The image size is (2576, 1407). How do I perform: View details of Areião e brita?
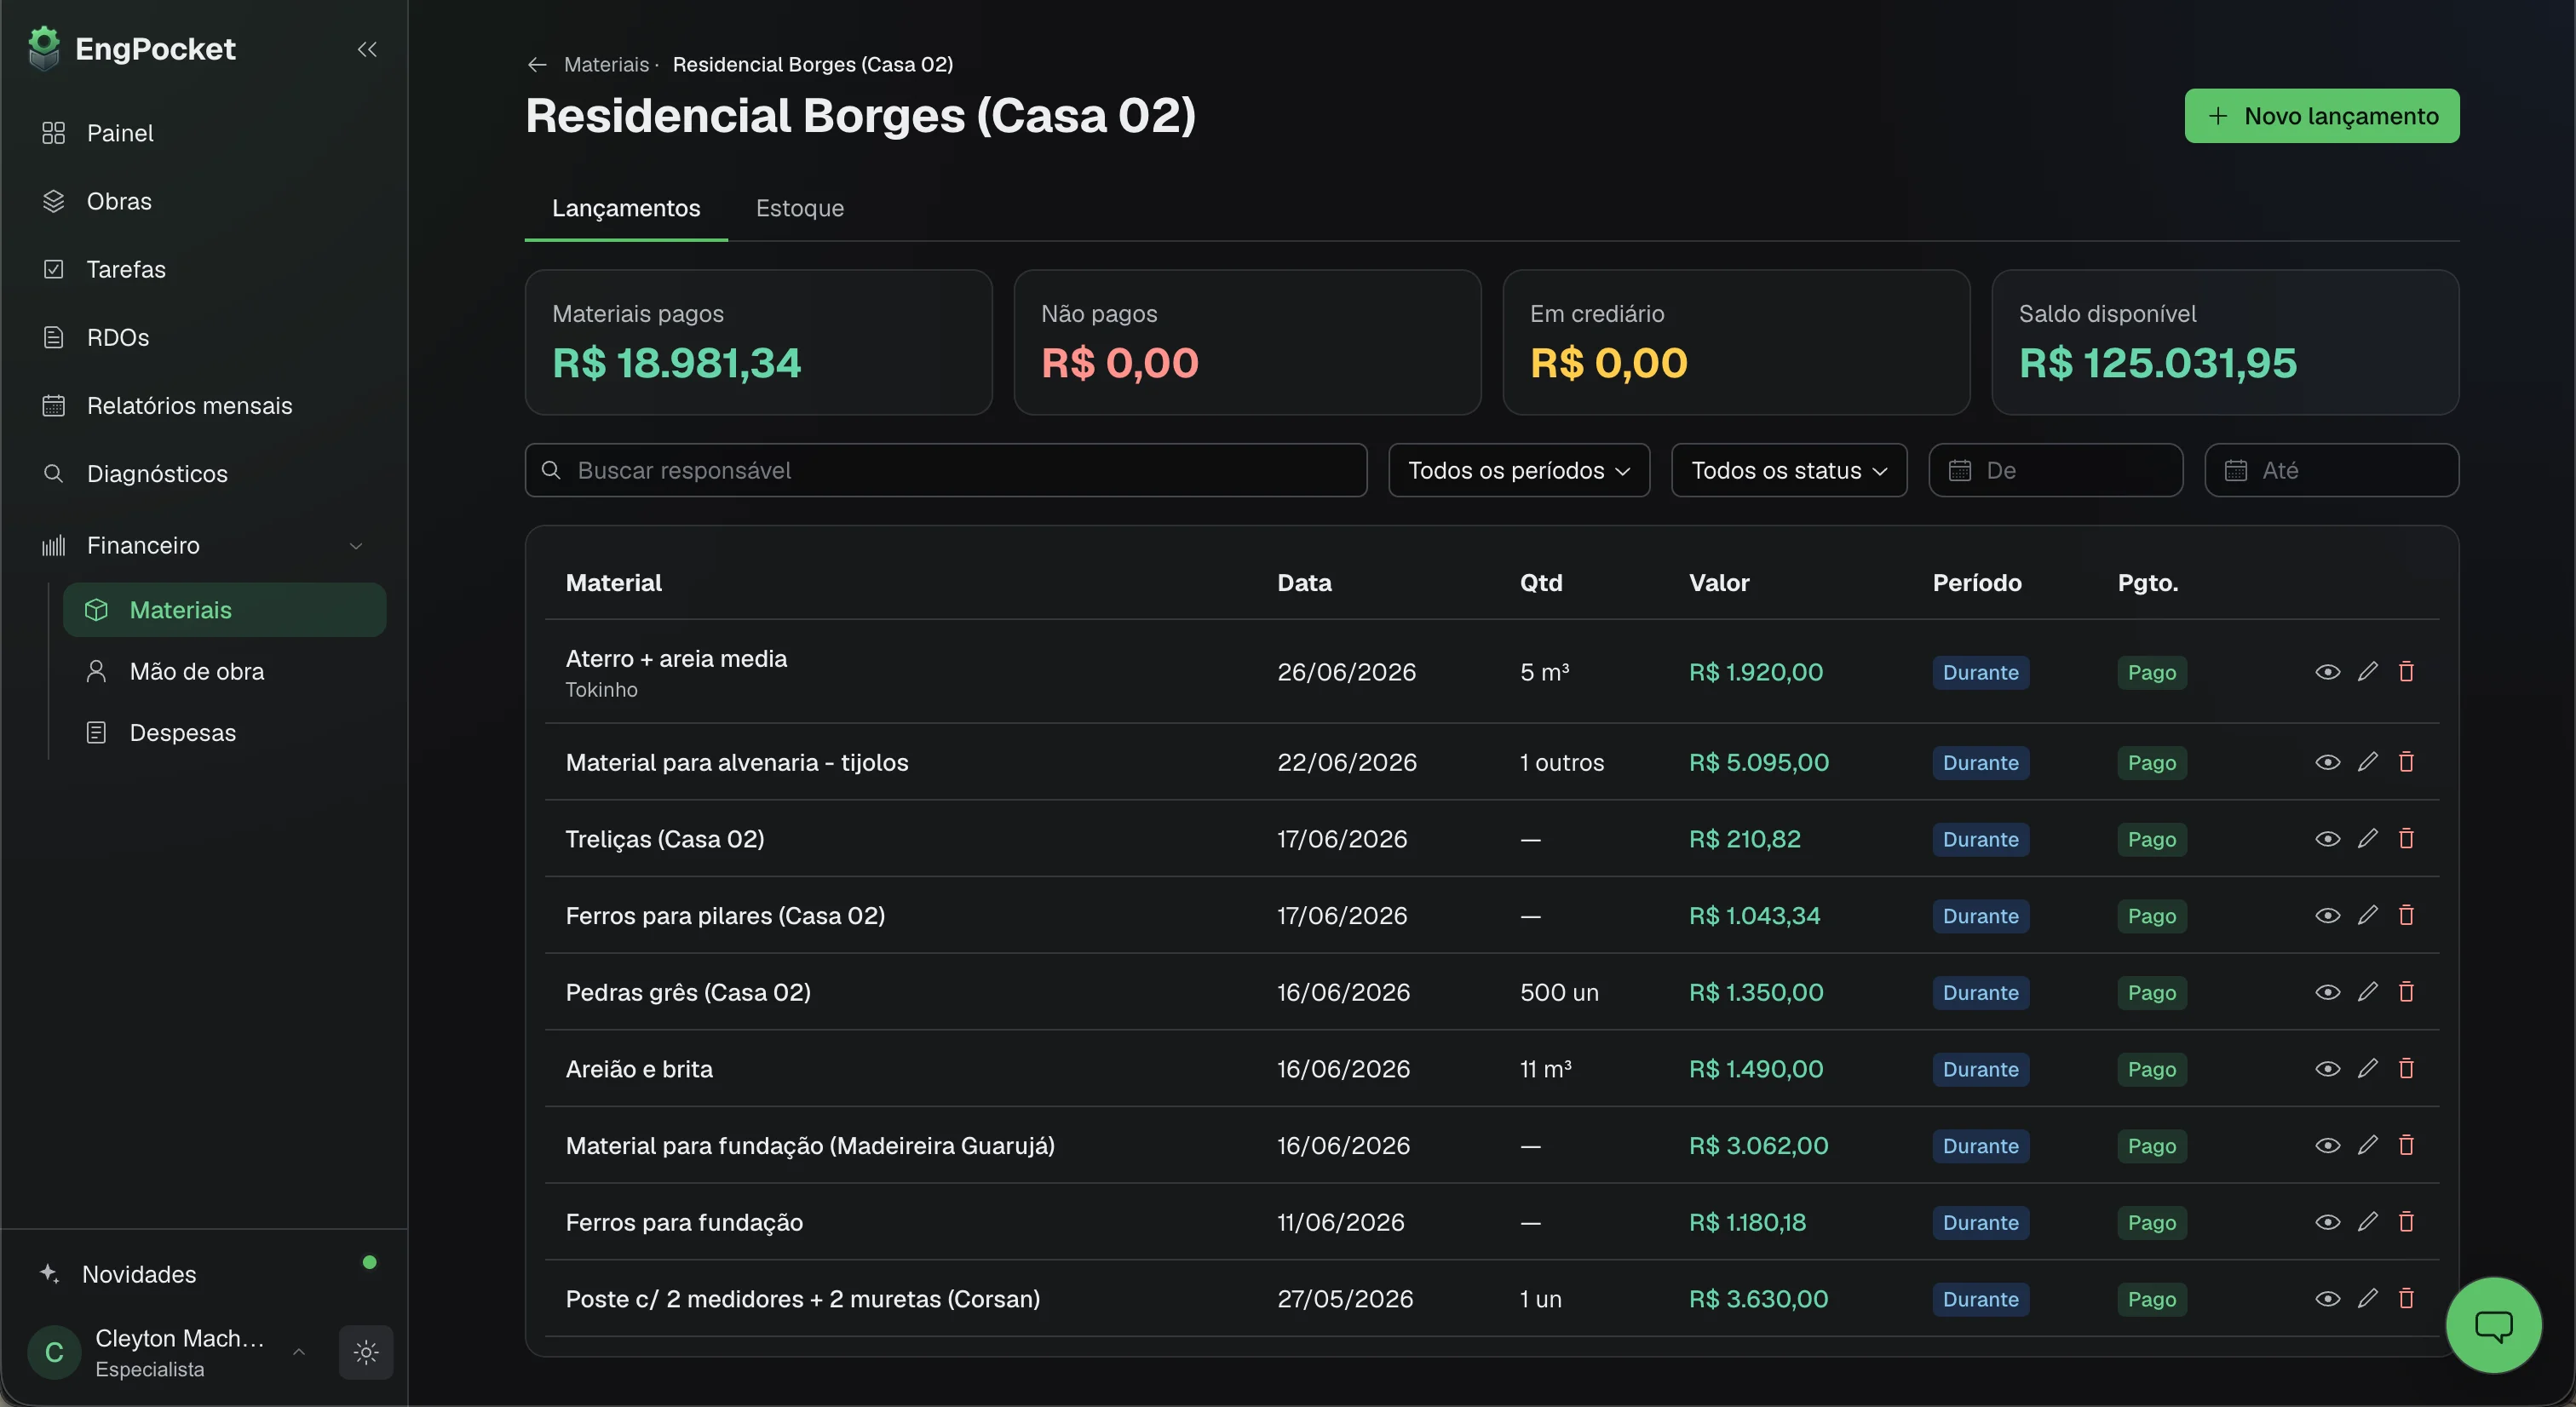(2328, 1069)
